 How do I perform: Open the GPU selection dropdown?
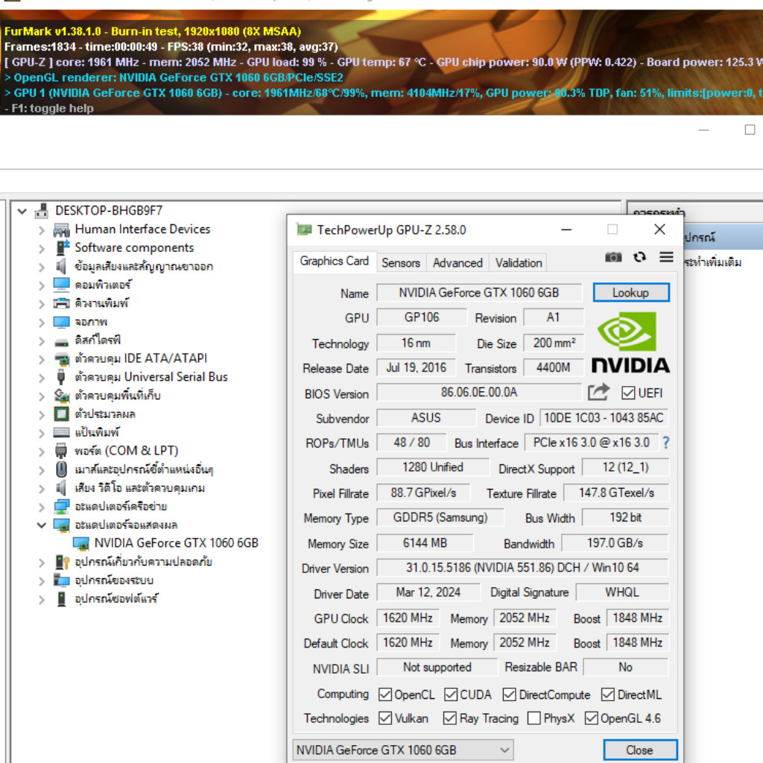tap(403, 750)
